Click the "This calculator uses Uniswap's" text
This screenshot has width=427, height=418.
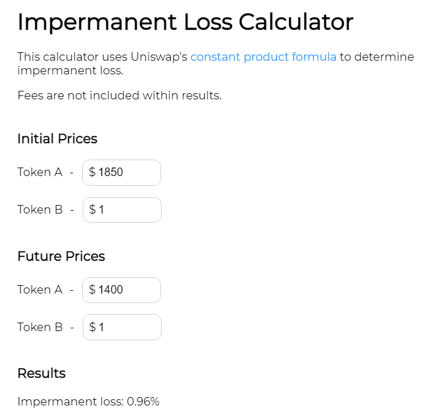pyautogui.click(x=102, y=57)
